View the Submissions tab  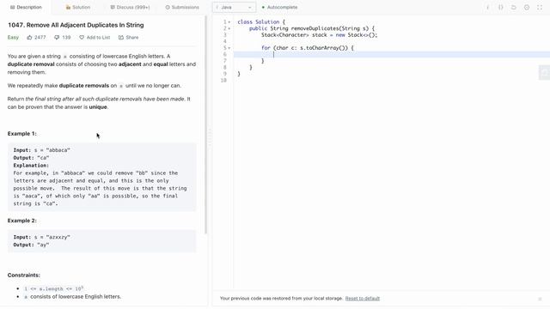182,7
